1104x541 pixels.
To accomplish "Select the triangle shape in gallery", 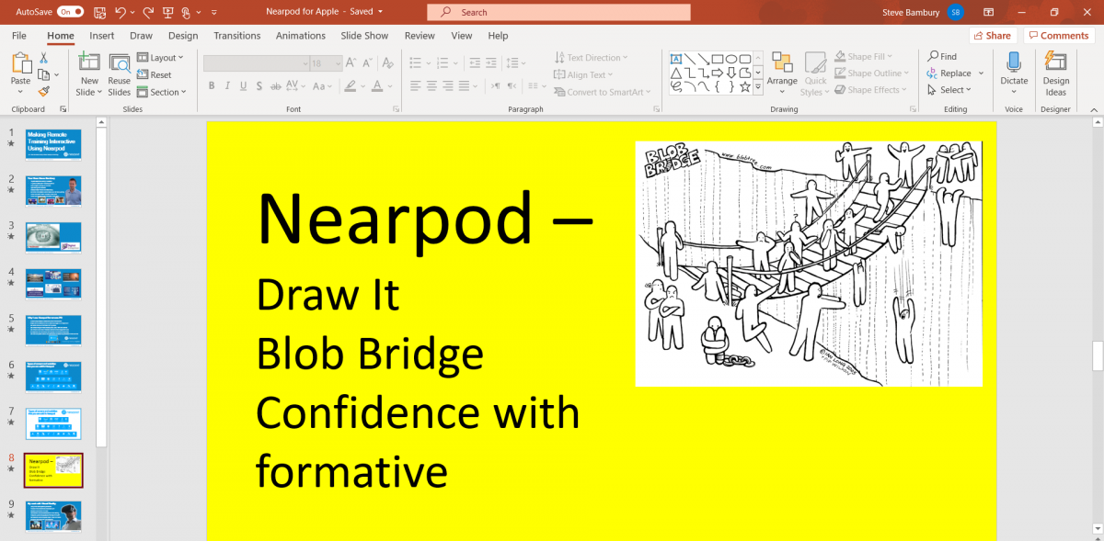I will pos(676,73).
